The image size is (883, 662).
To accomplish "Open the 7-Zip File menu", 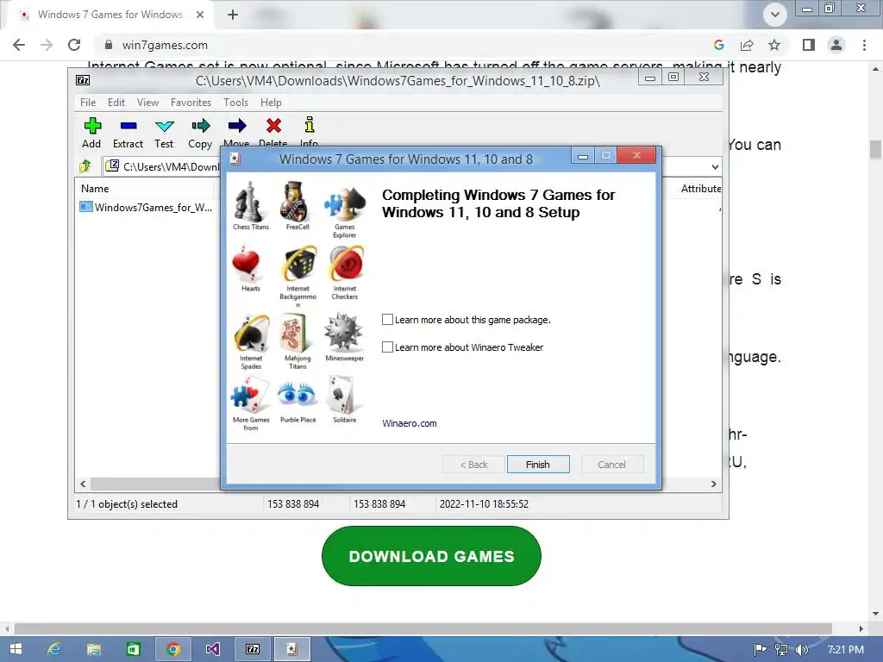I will [88, 103].
